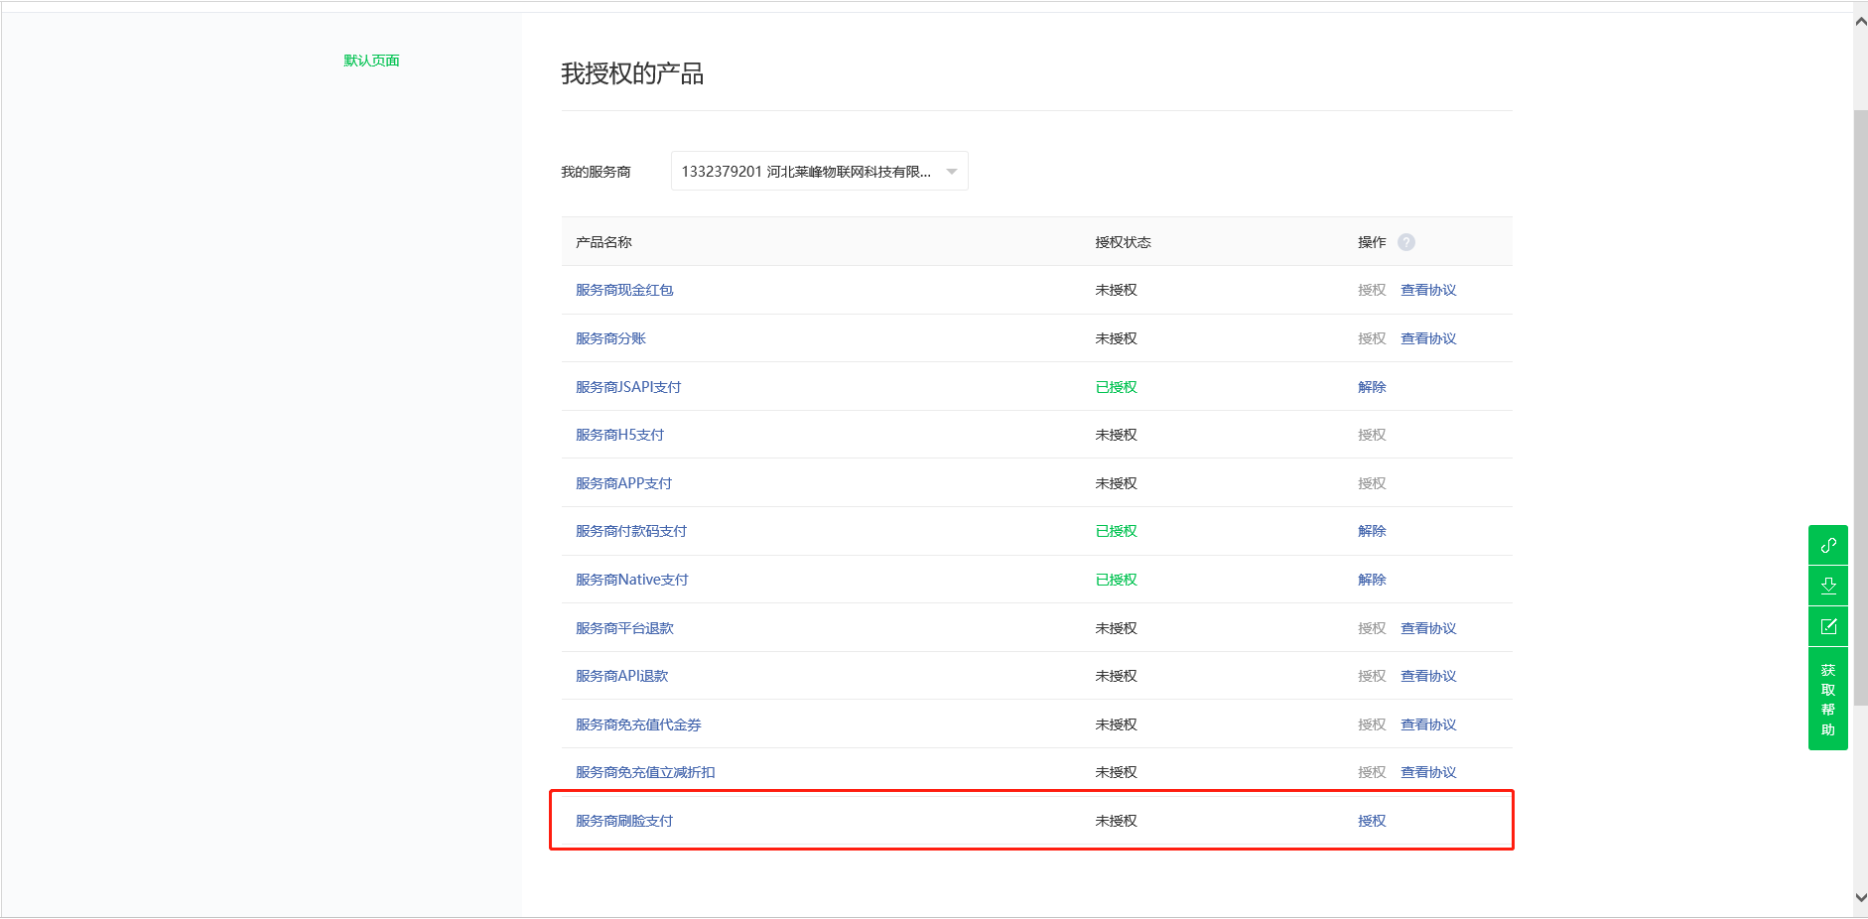Click the edit feedback icon in green sidebar
This screenshot has height=919, width=1868.
(x=1828, y=627)
